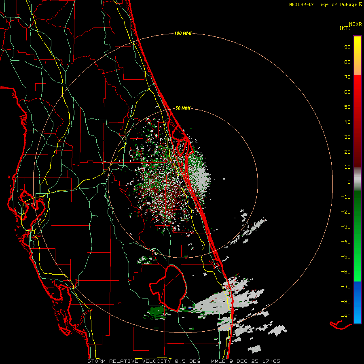
Task: Click the 50 value on the velocity scale
Action: click(x=347, y=107)
